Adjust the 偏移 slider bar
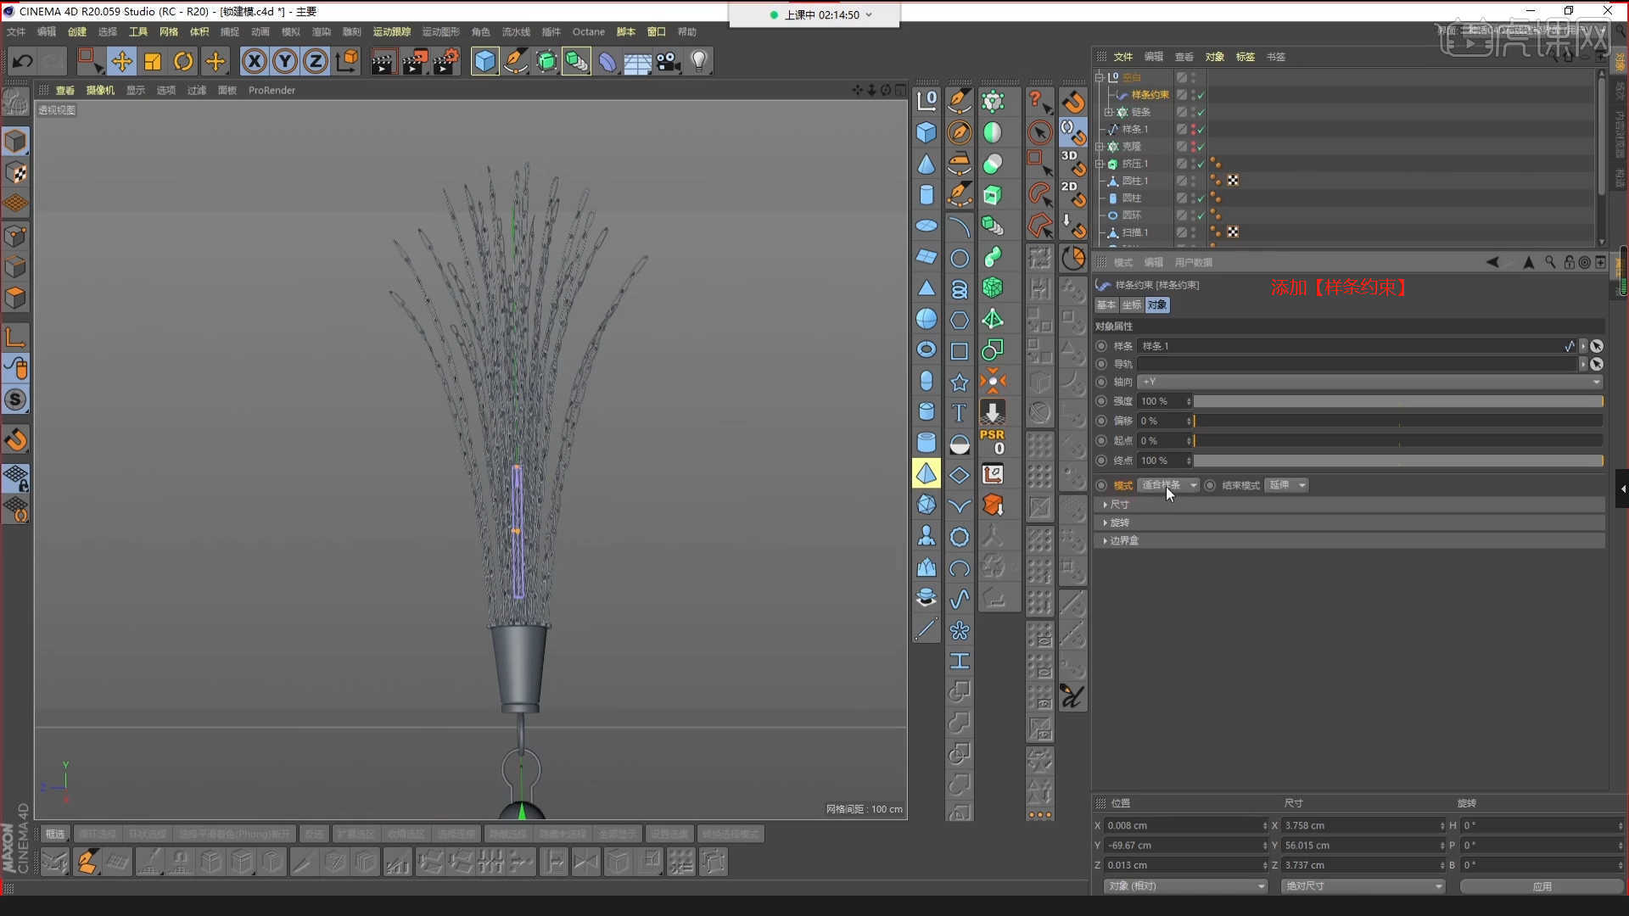Viewport: 1629px width, 916px height. 1398,421
